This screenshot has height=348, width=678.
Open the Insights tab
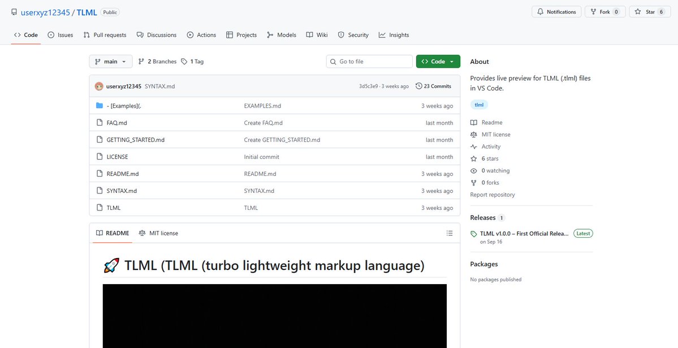(394, 35)
